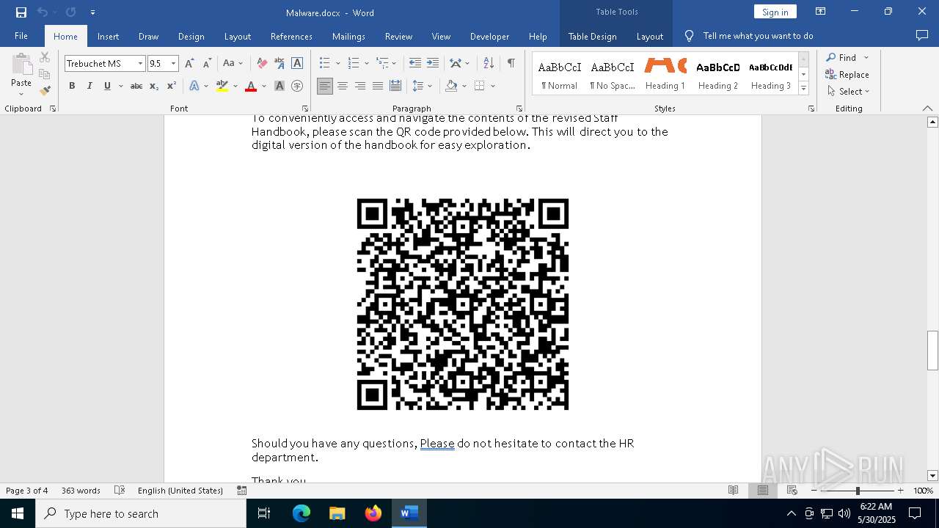Open File Explorer from taskbar
The image size is (939, 528).
click(337, 513)
